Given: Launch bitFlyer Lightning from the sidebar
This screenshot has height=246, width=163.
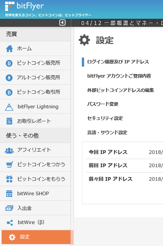Looking at the screenshot, I should (x=35, y=107).
